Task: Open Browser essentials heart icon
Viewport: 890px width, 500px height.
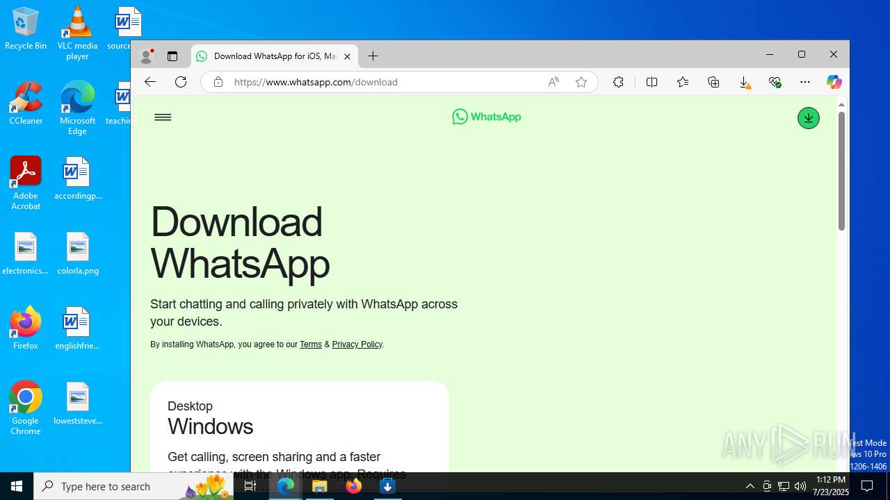Action: coord(775,82)
